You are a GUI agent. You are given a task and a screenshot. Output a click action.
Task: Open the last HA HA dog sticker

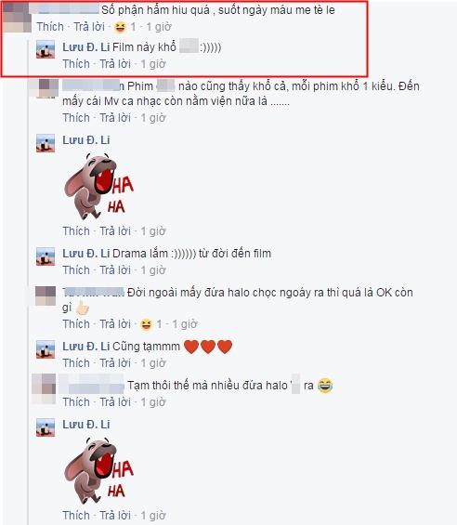tap(98, 470)
